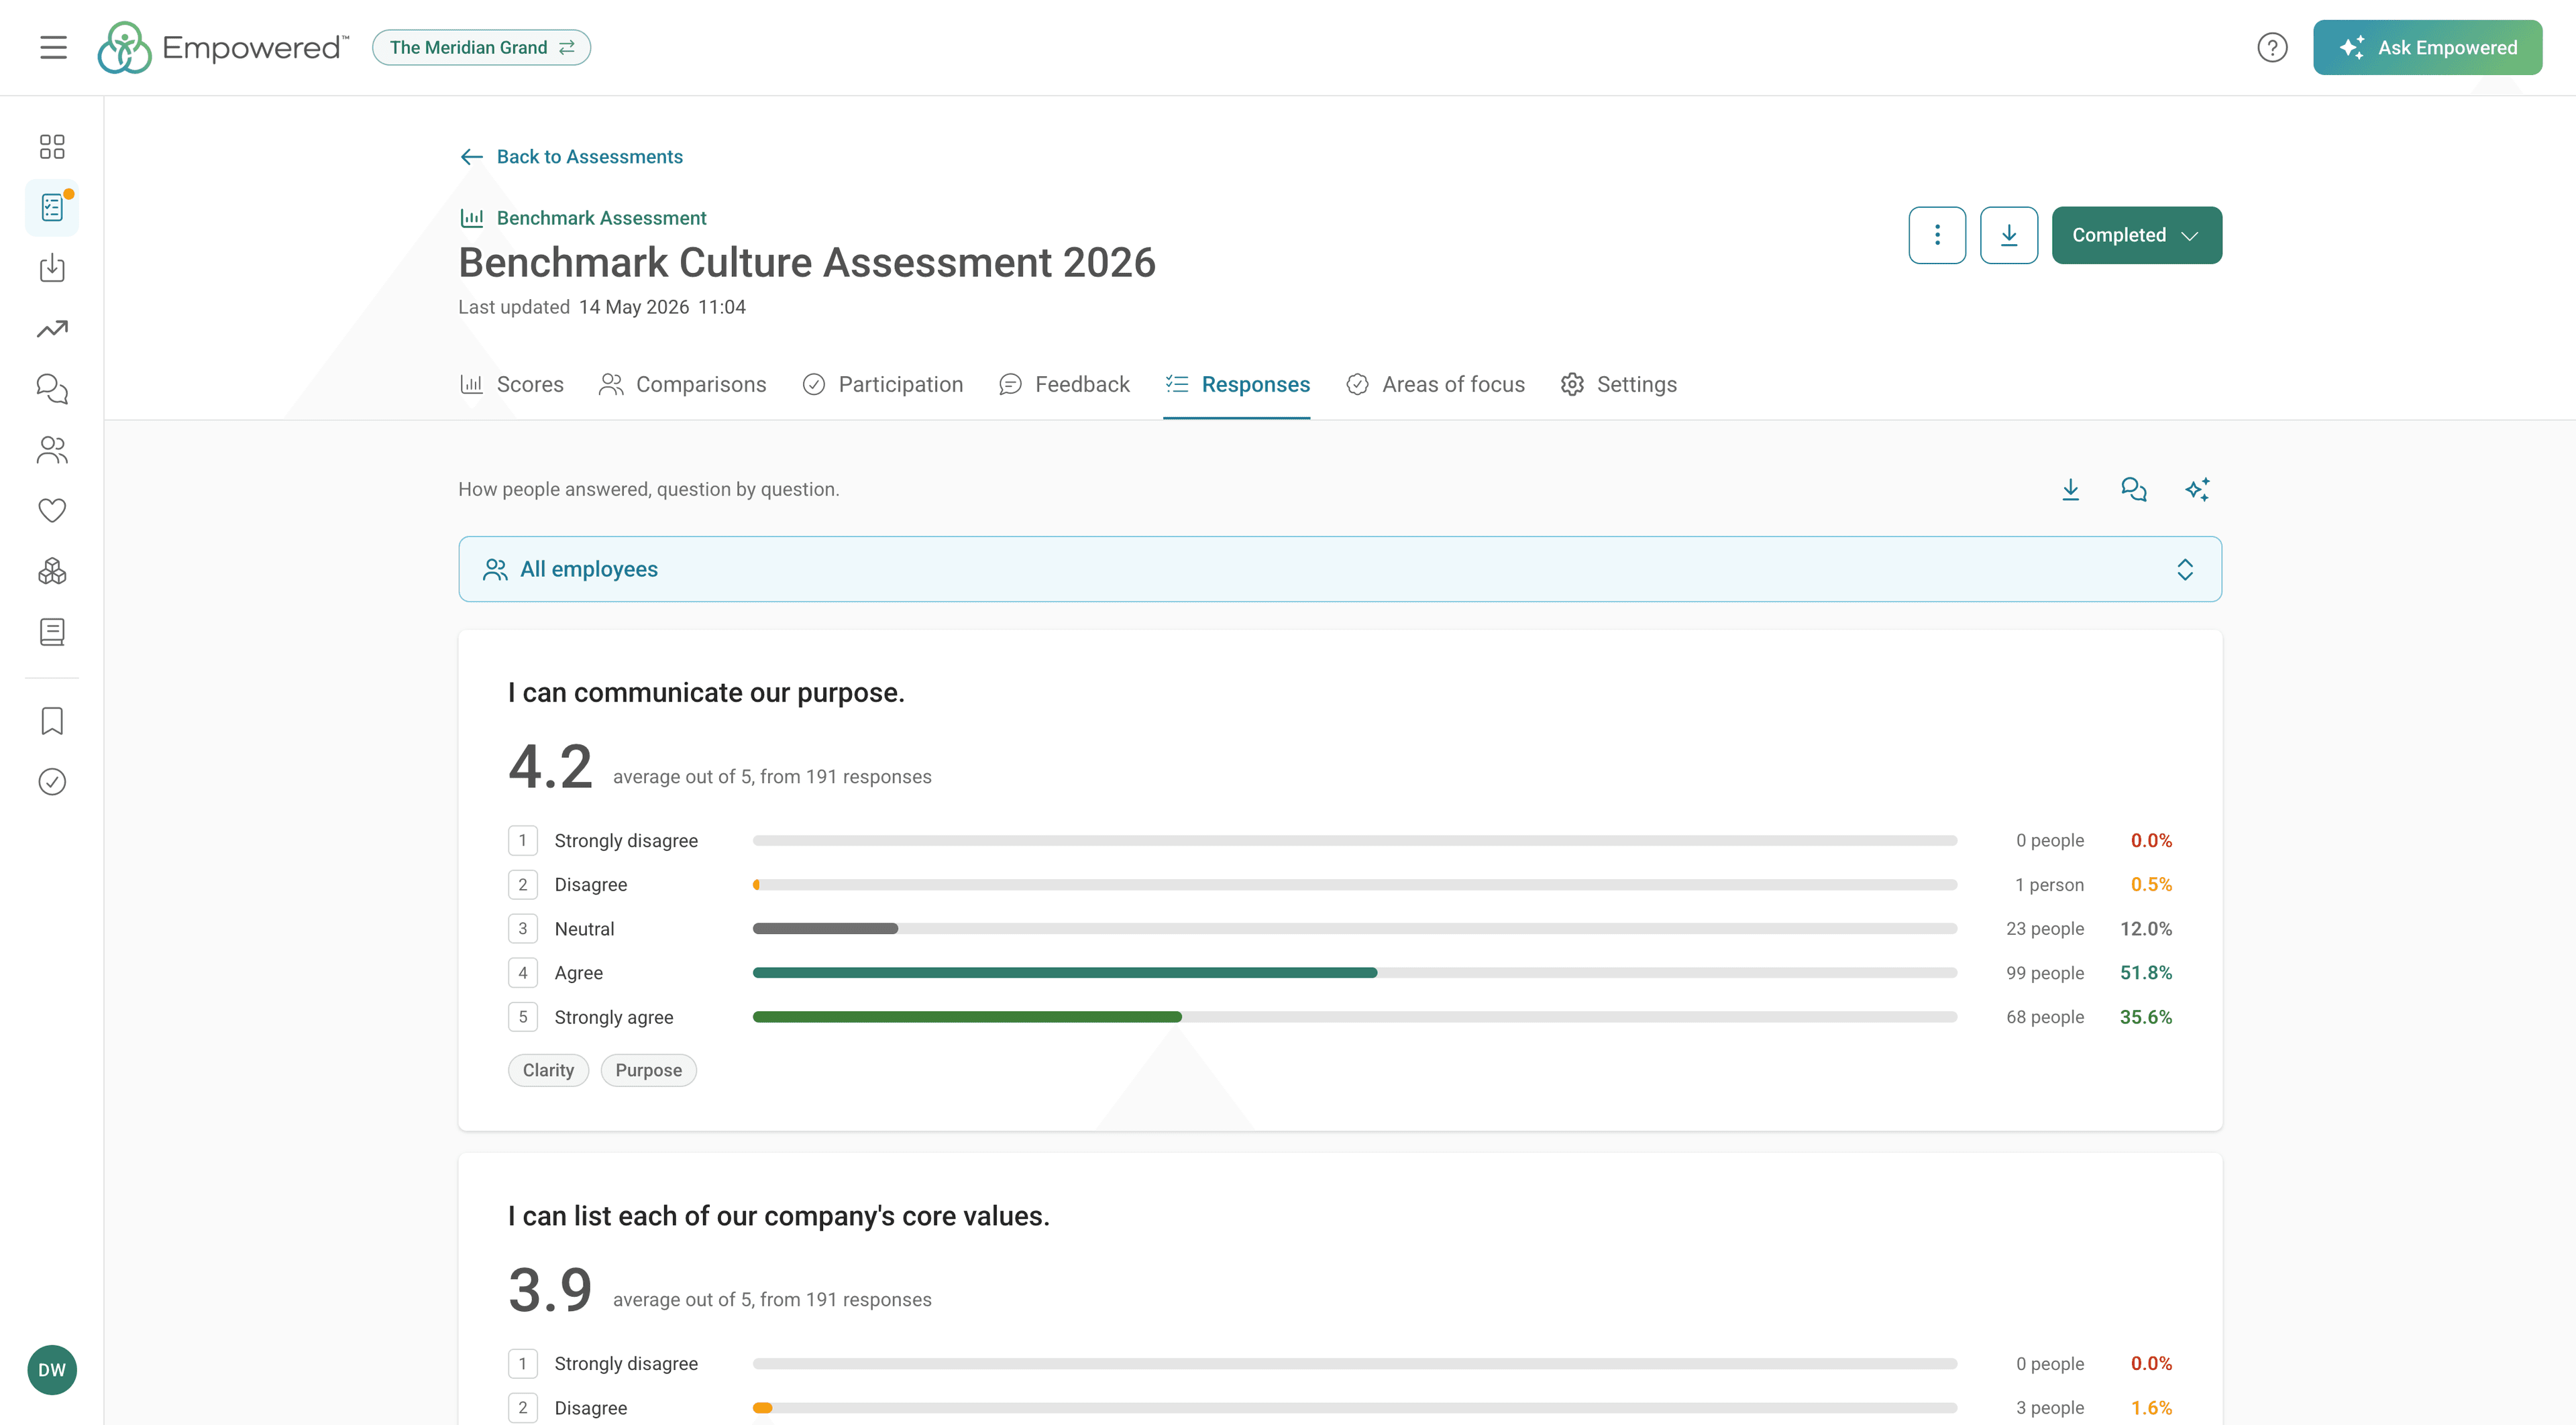Image resolution: width=2576 pixels, height=1425 pixels.
Task: Download the assessment using header download button
Action: click(2009, 235)
